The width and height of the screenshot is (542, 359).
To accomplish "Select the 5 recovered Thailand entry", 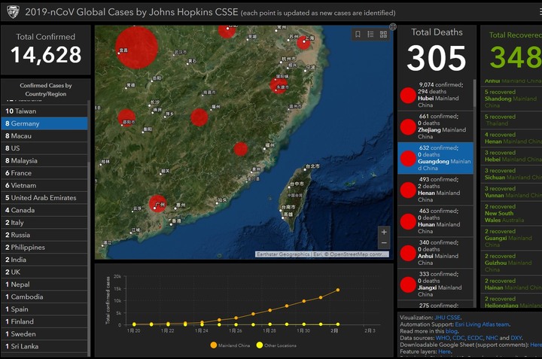I will tap(512, 120).
